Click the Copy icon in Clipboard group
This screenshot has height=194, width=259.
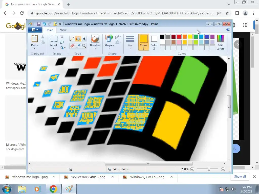click(42, 42)
